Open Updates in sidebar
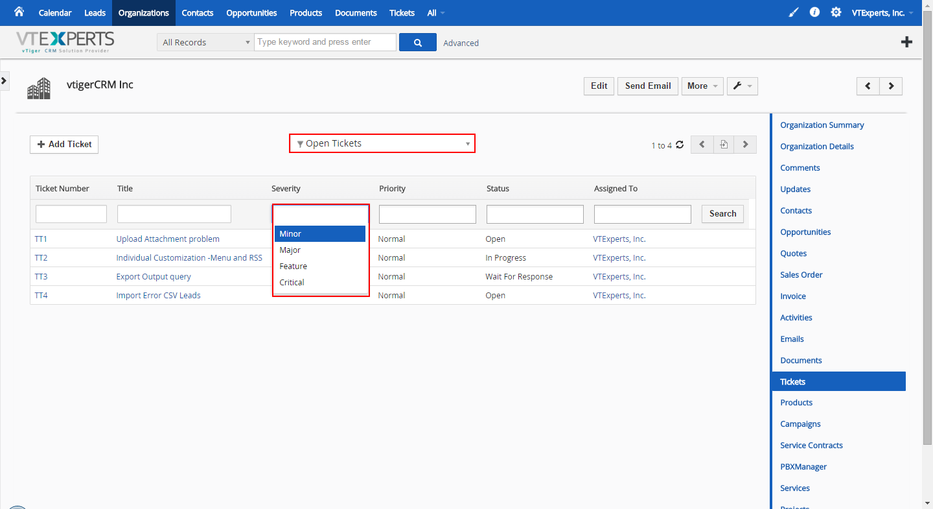 (796, 189)
